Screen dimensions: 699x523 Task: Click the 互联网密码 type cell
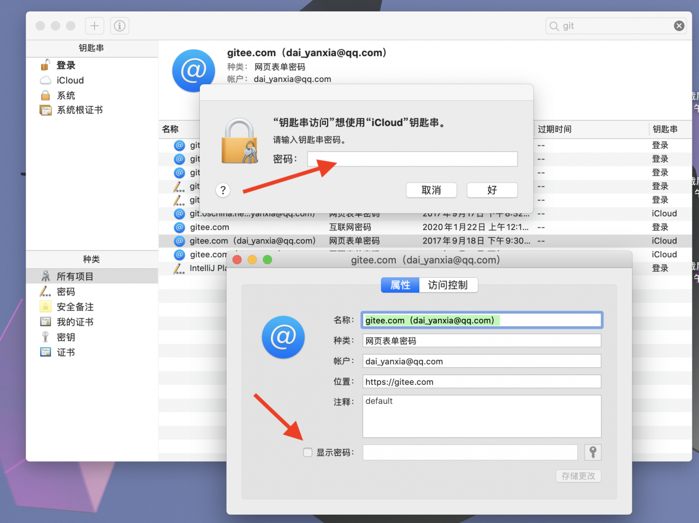[x=350, y=227]
